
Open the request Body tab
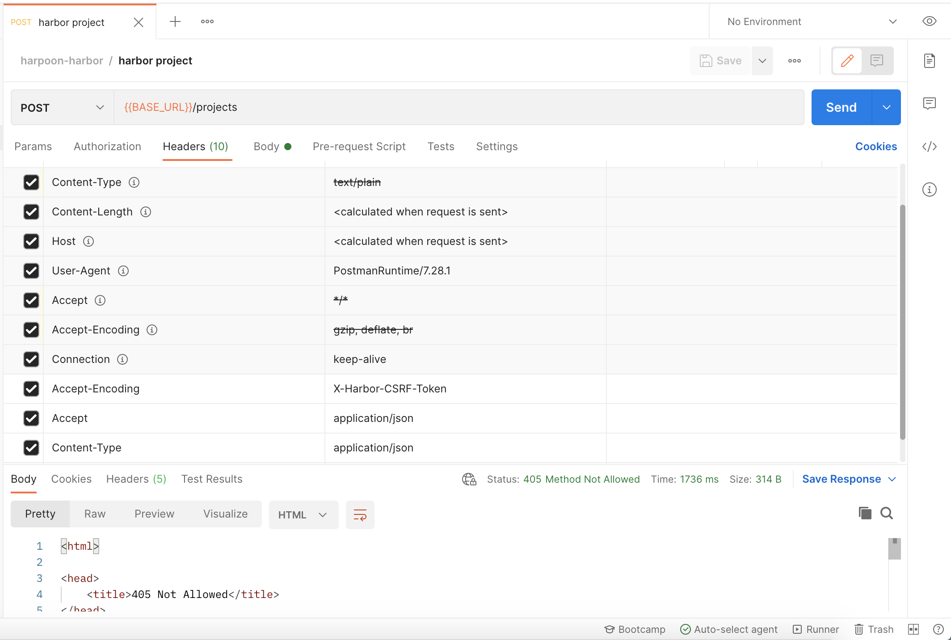(x=272, y=147)
